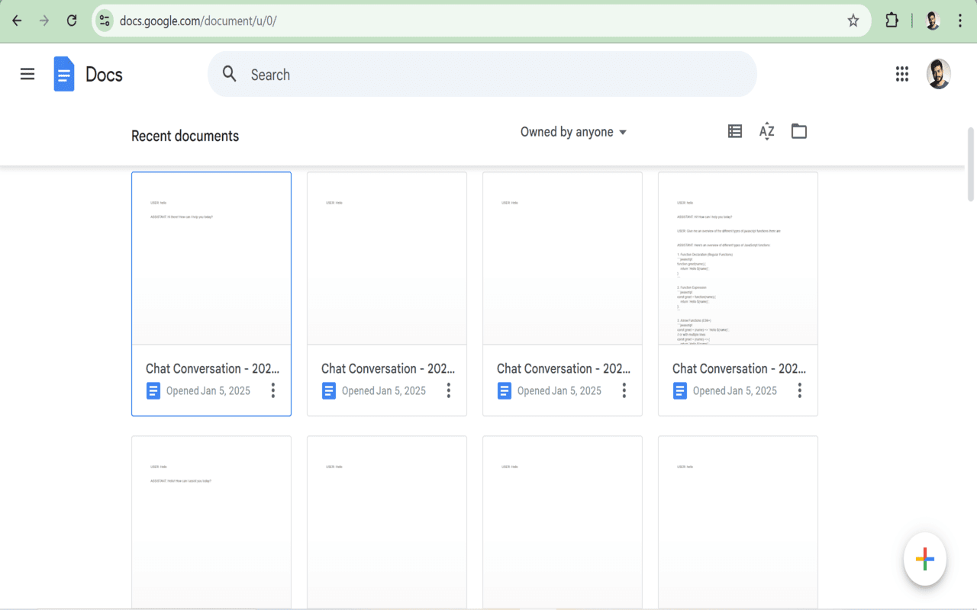Open more options for the highlighted document

tap(273, 390)
